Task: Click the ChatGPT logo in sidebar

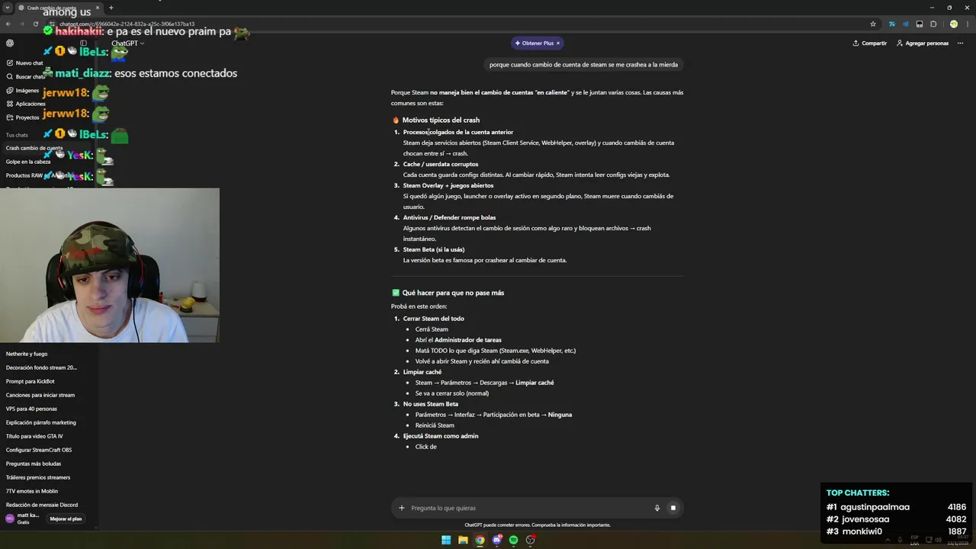Action: click(x=10, y=43)
